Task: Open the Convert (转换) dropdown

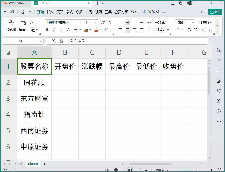Action: 205,22
